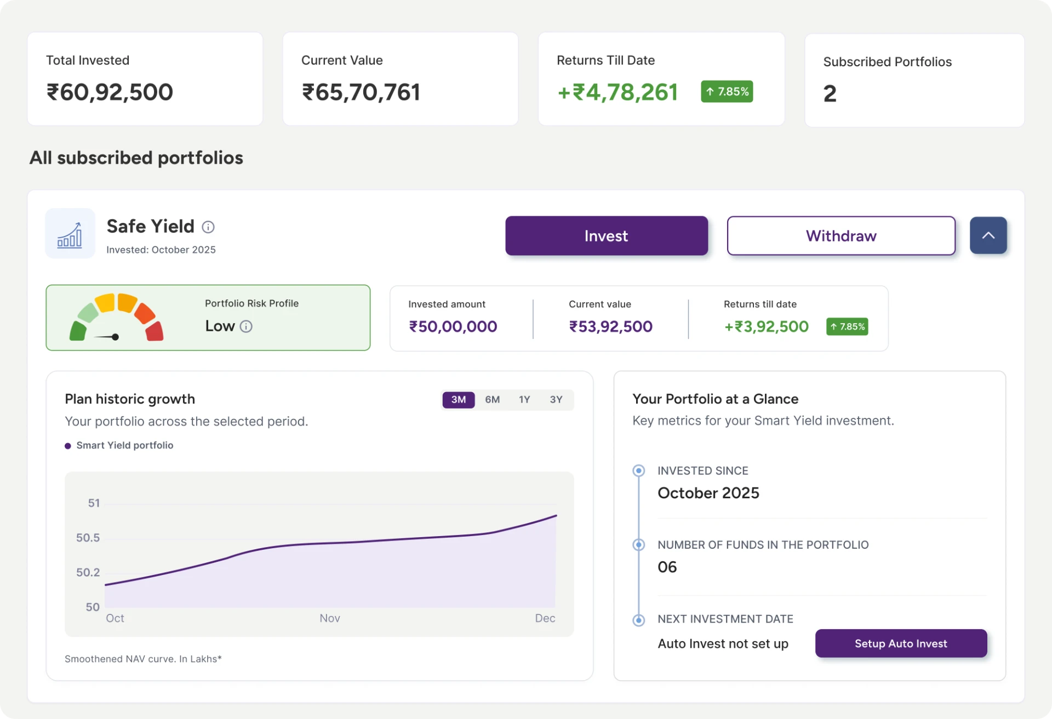Click the Nov label on chart axis
The width and height of the screenshot is (1052, 719).
tap(330, 618)
